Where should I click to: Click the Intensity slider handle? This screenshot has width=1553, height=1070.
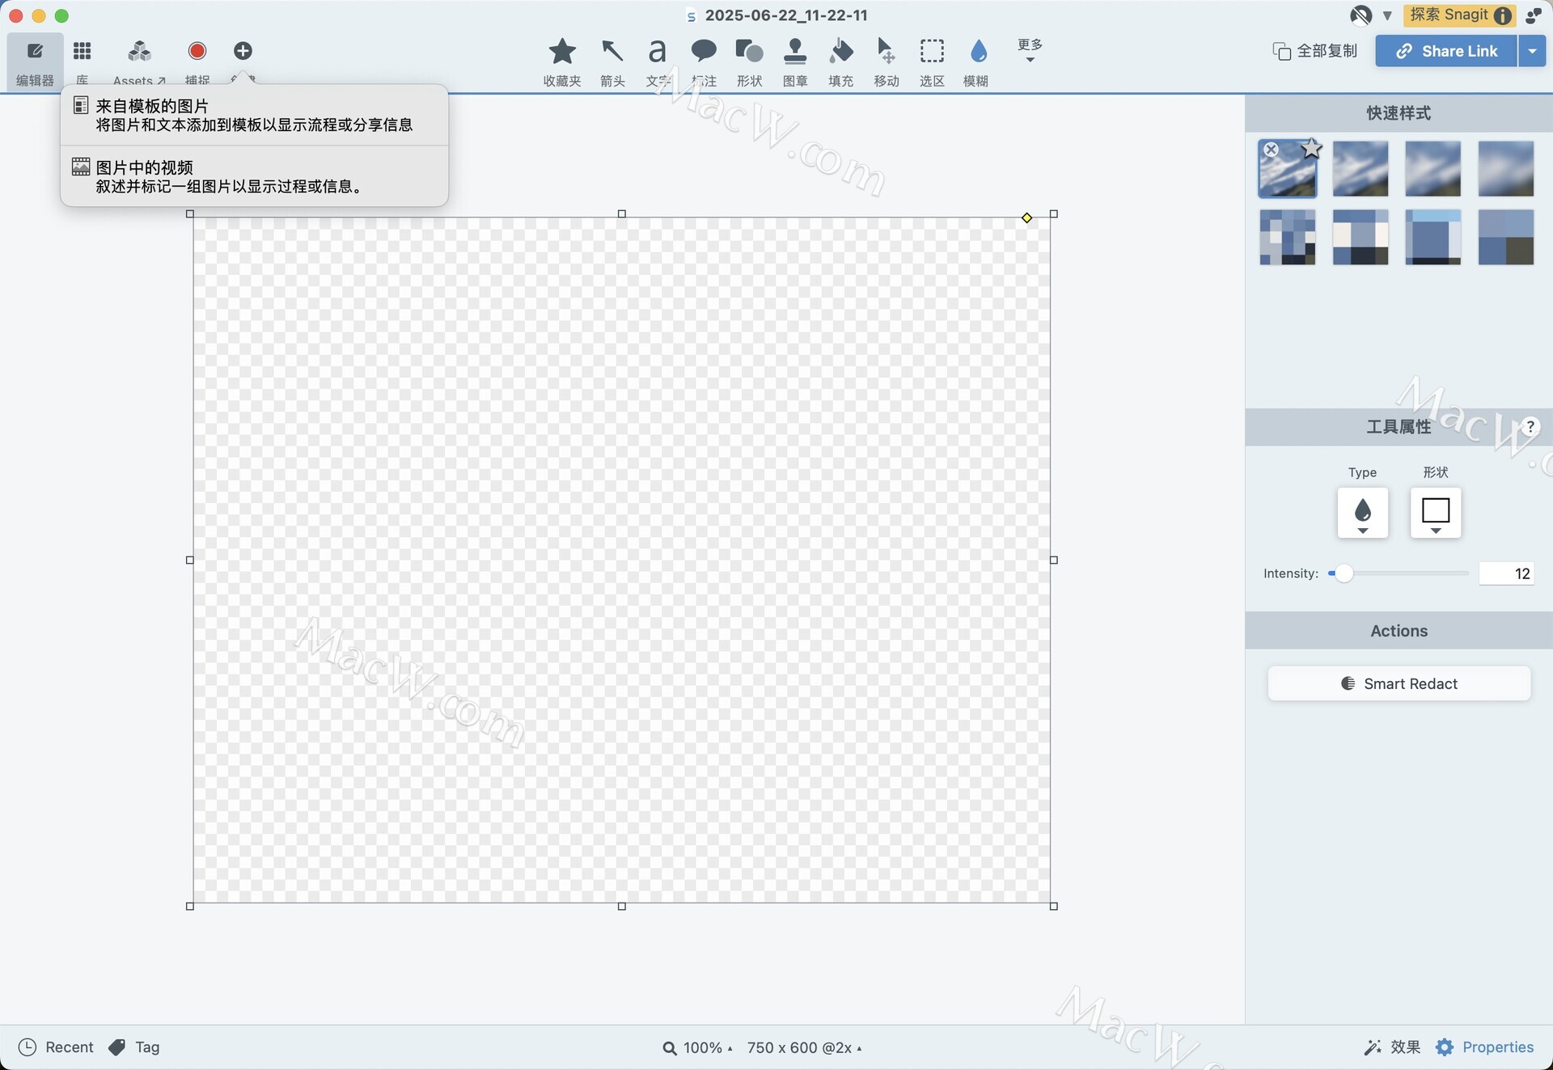(1344, 573)
